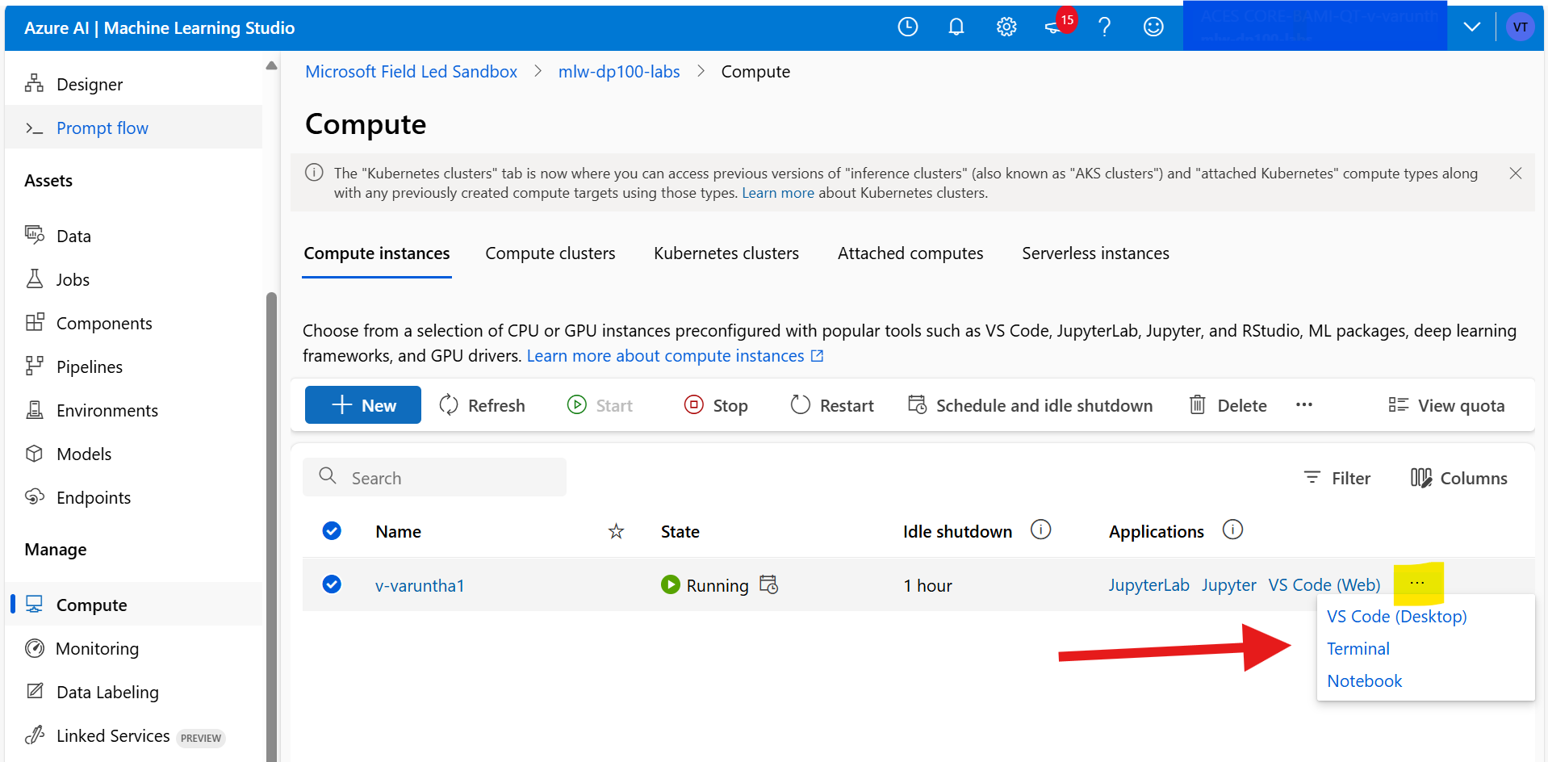Expand the workspace switcher chevron

1472,27
